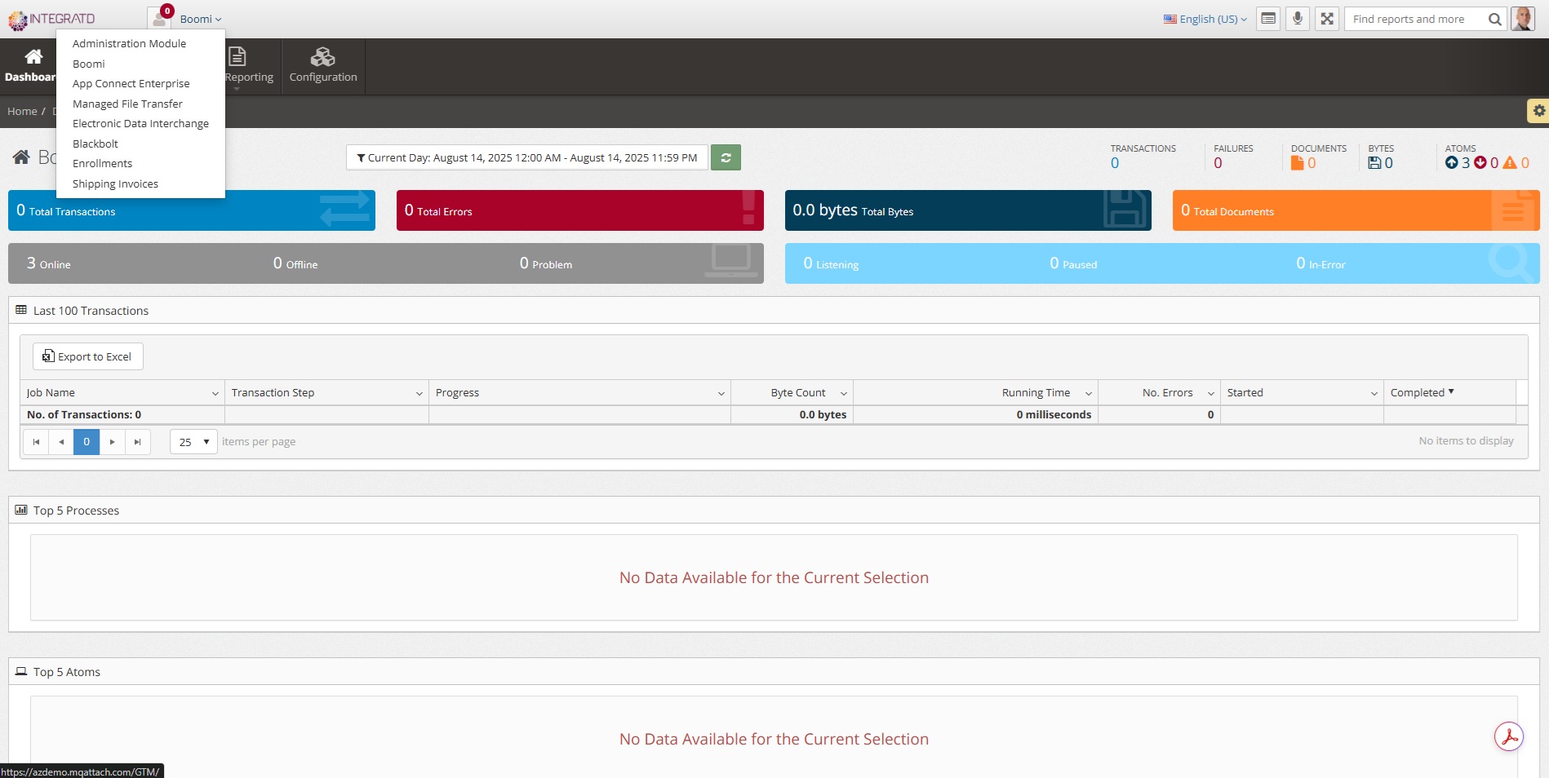
Task: Select Managed File Transfer from the menu
Action: (x=127, y=104)
